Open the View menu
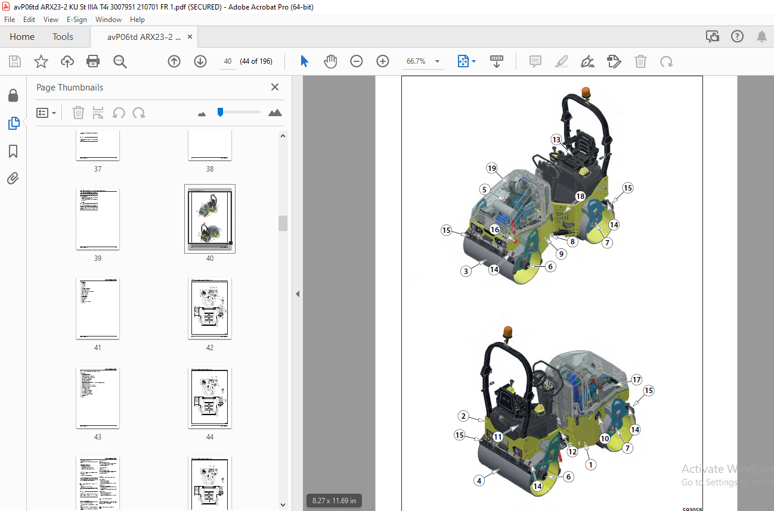Viewport: 774px width, 511px height. [51, 20]
